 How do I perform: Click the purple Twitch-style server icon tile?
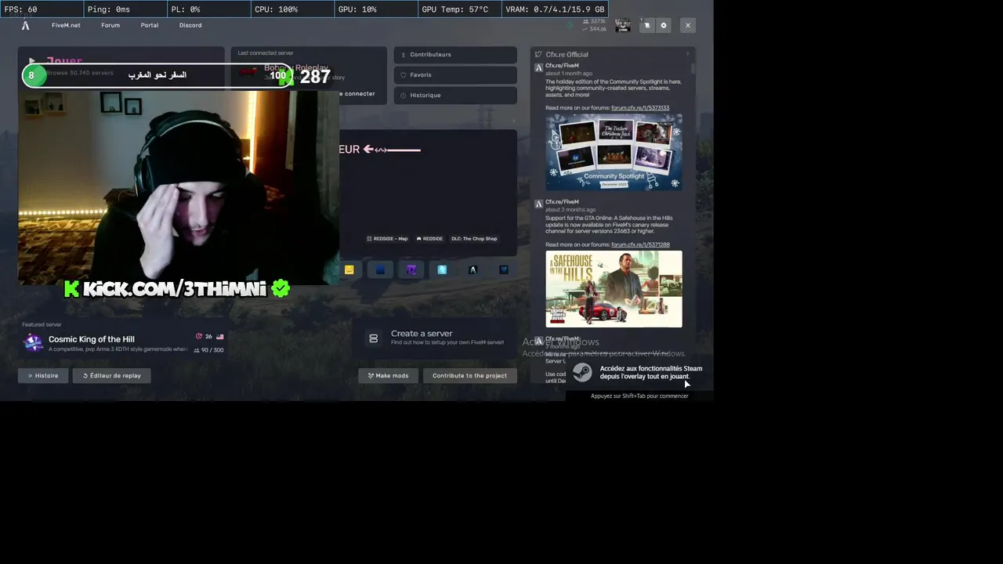click(411, 269)
